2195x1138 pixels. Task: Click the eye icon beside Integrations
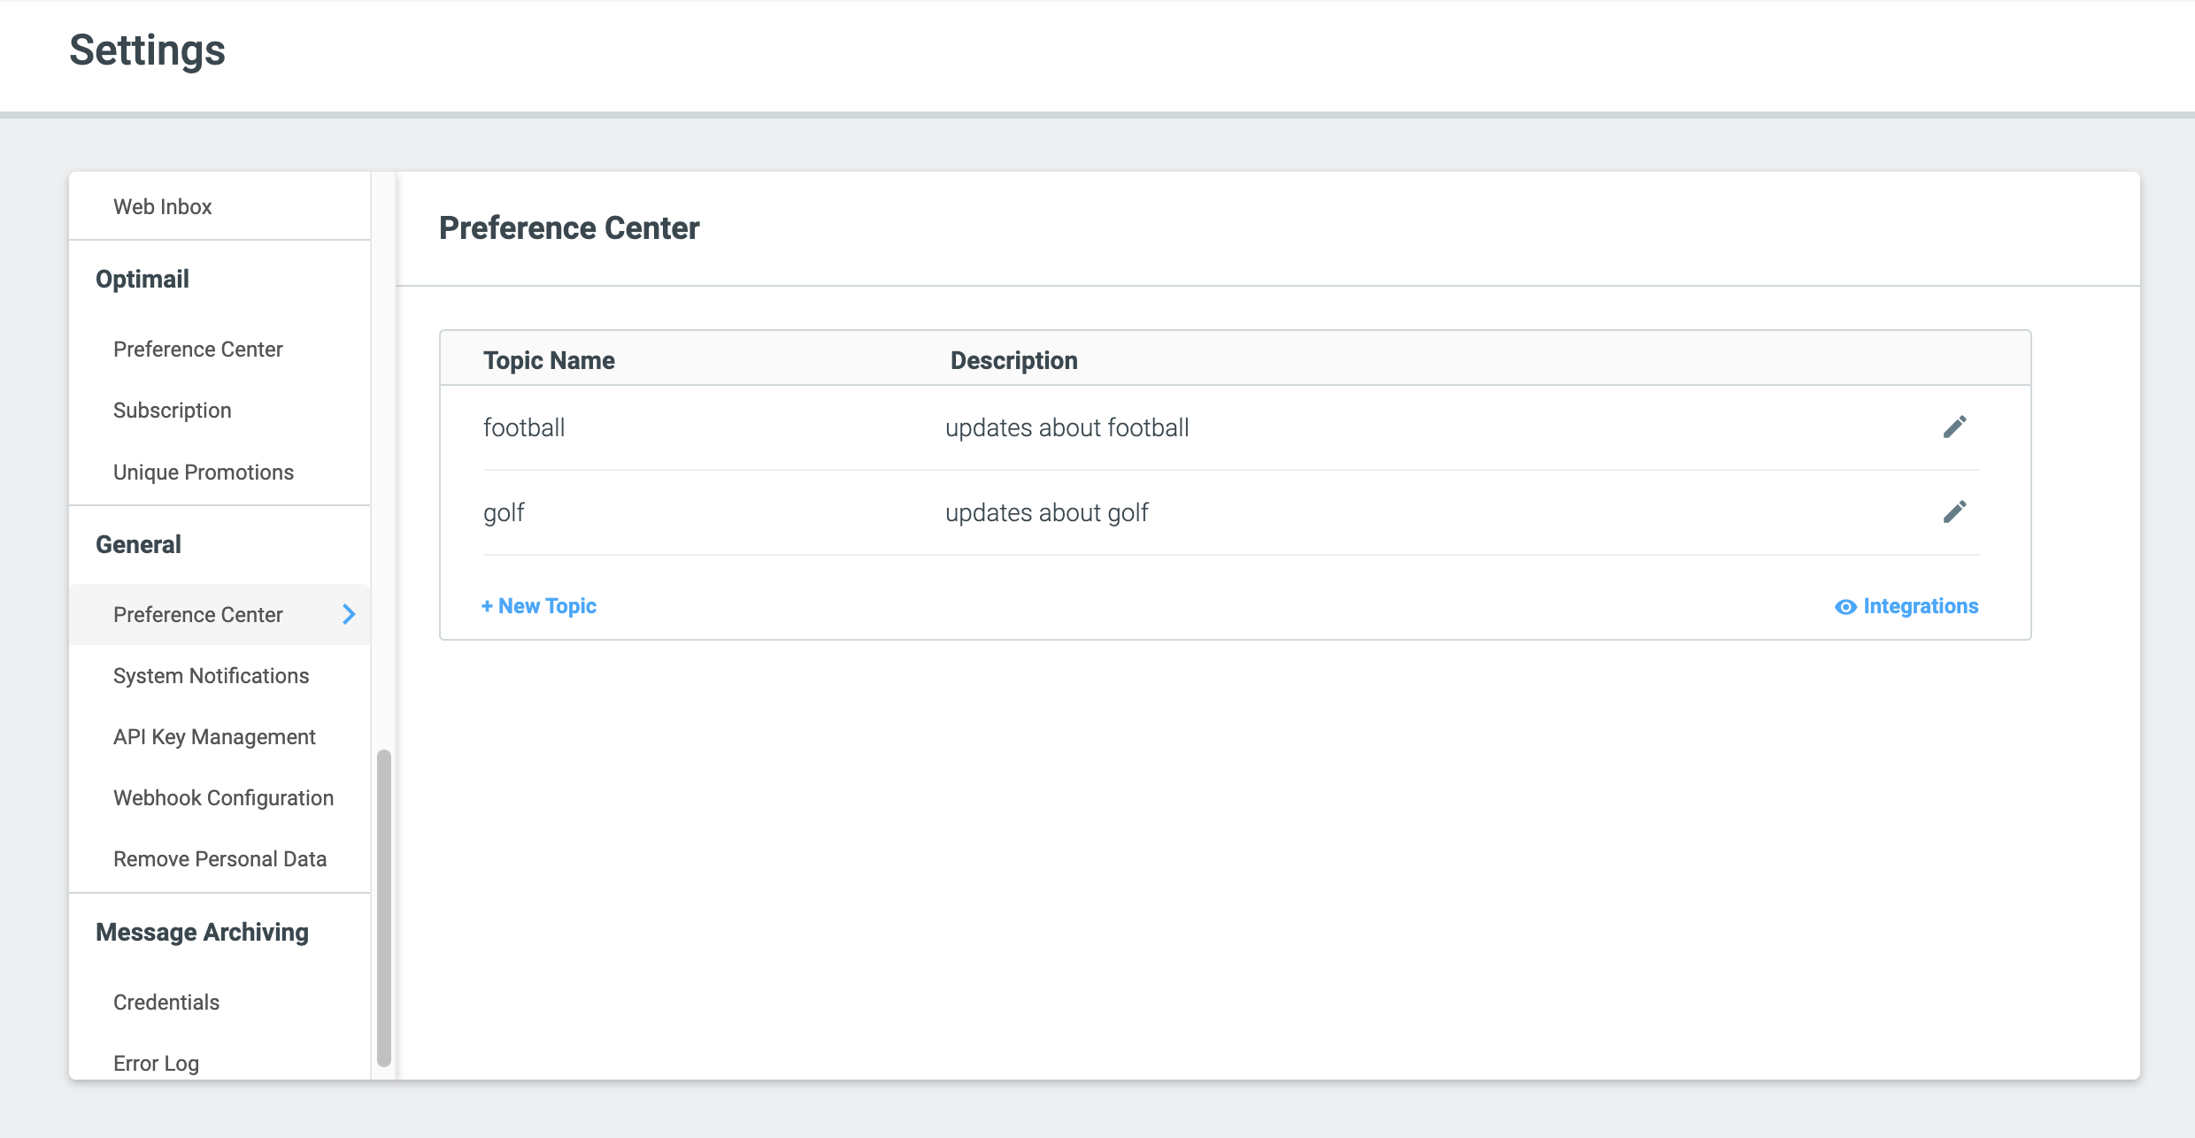[1845, 607]
